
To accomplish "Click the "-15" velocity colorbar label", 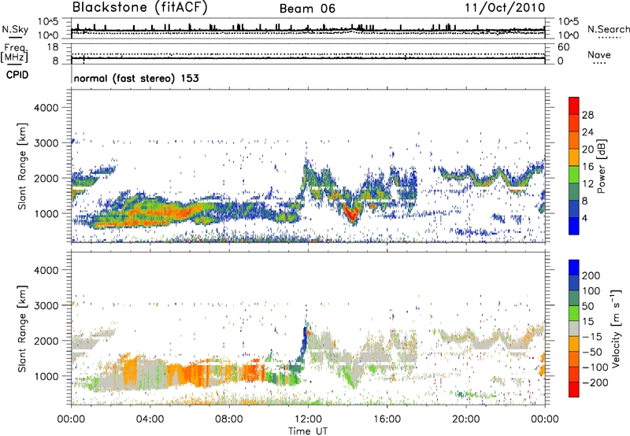I will click(x=591, y=337).
